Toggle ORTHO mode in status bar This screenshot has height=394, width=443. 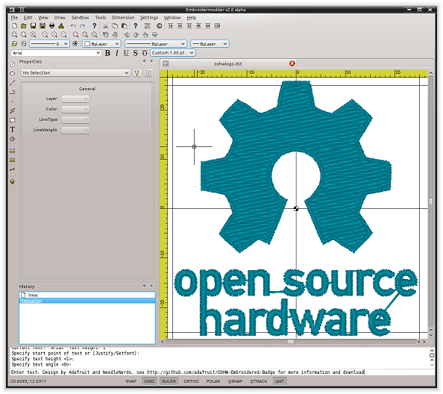coord(191,381)
